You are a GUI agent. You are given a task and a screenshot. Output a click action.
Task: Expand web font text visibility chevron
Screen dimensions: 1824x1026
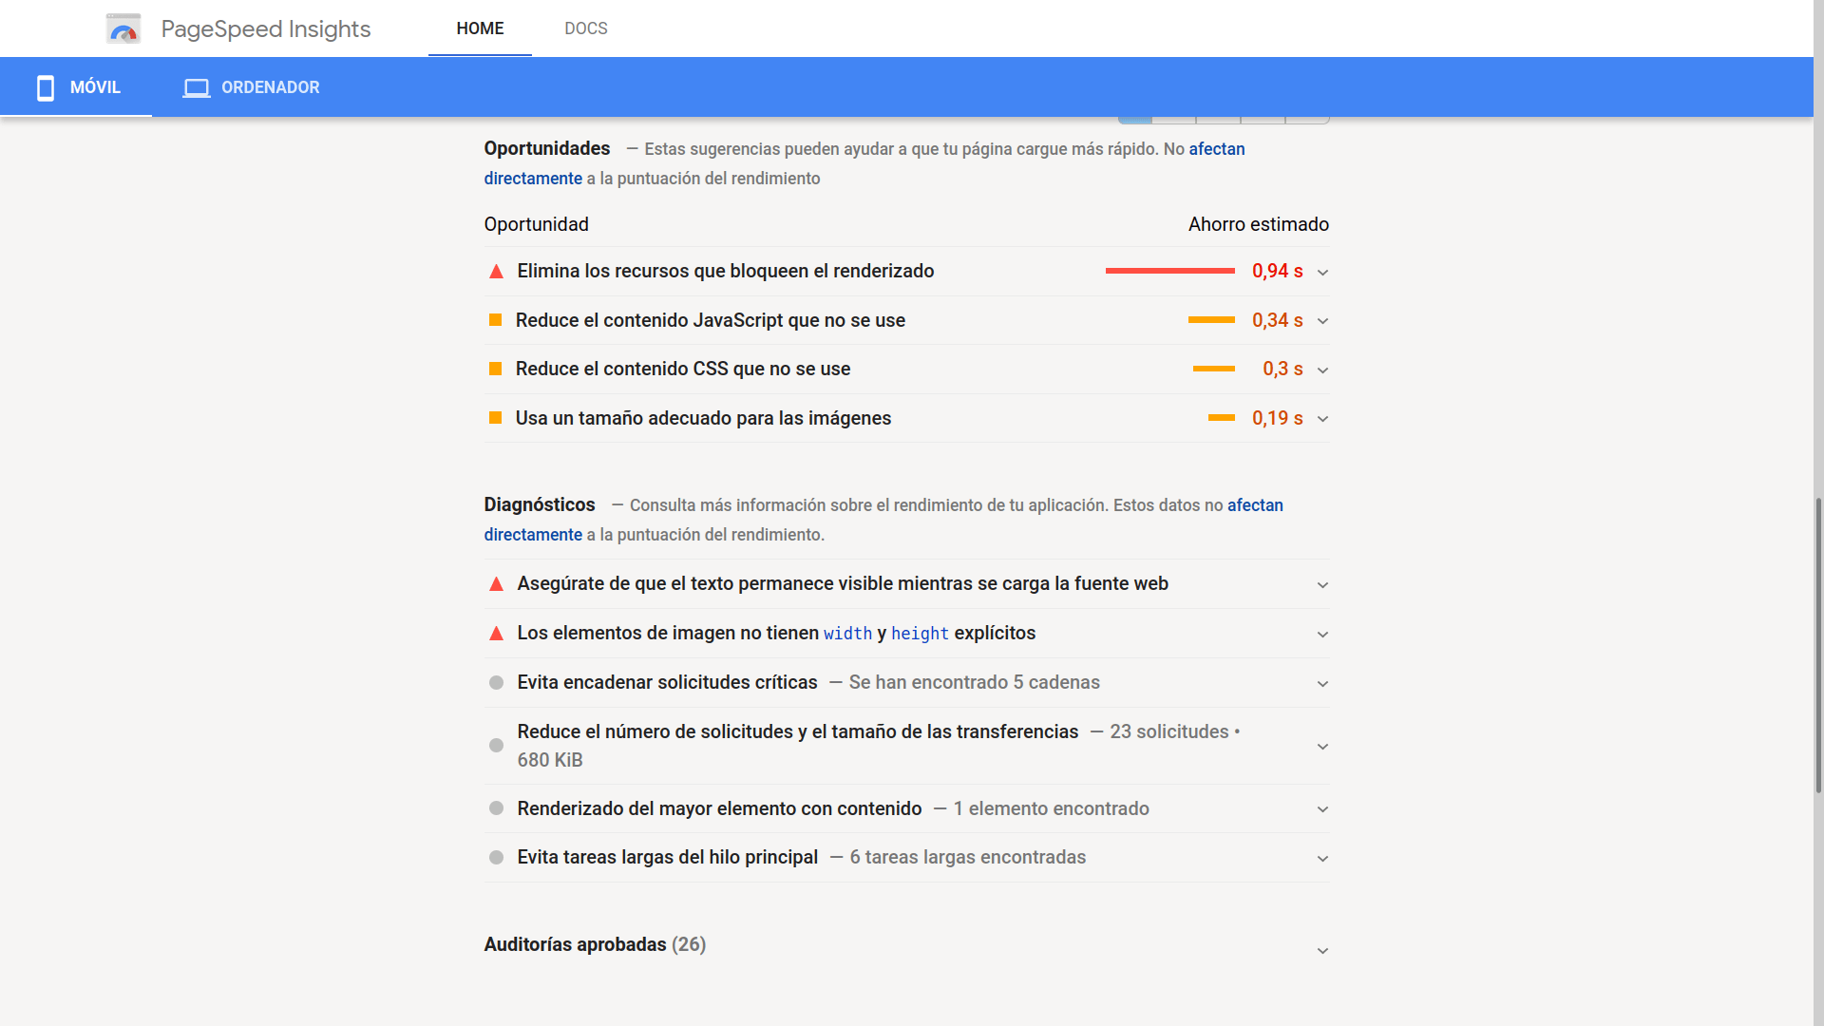click(x=1322, y=585)
